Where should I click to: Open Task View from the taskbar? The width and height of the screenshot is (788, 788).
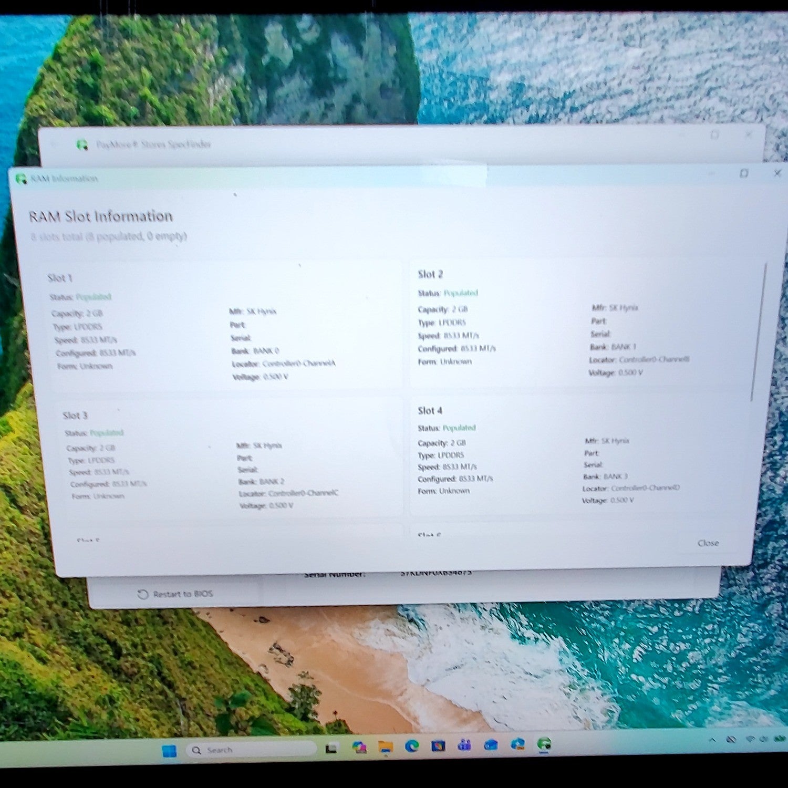click(331, 748)
